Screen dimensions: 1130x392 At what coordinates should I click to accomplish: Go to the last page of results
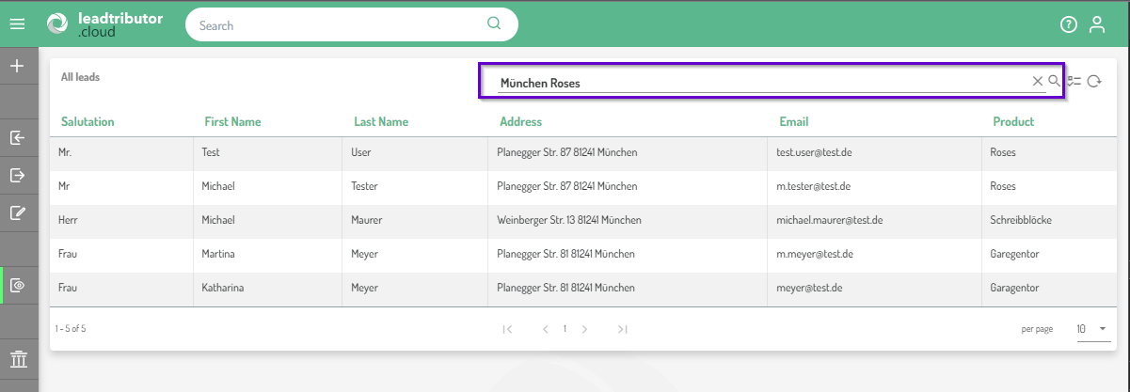point(622,329)
